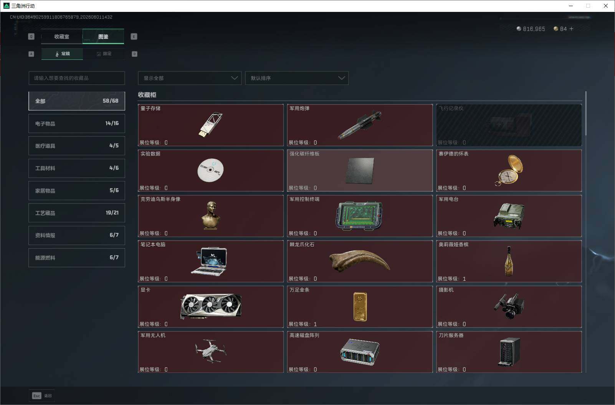Open the 默认排序 sort dropdown
Image resolution: width=615 pixels, height=405 pixels.
tap(297, 78)
